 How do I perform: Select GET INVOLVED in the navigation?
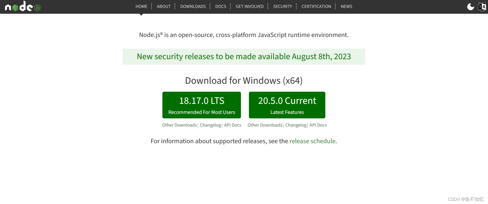tap(249, 6)
